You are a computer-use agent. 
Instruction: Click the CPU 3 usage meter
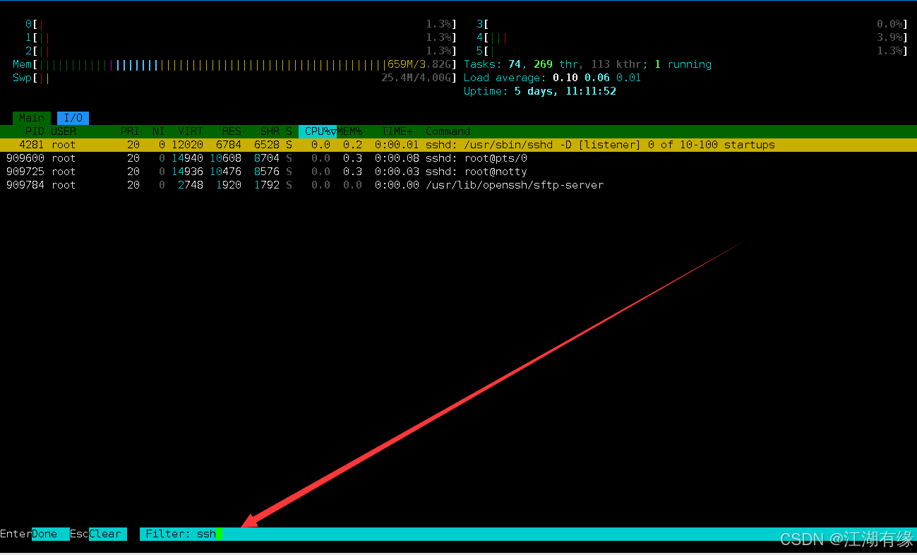pyautogui.click(x=692, y=24)
